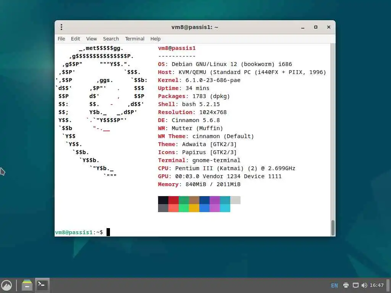Launch the file manager from the panel
The width and height of the screenshot is (391, 293).
[x=27, y=285]
